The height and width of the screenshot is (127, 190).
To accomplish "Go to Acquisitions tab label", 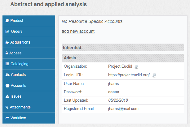I will click(x=20, y=42).
